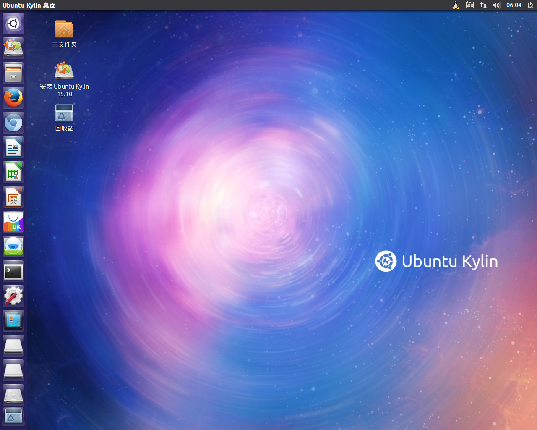This screenshot has height=430, width=537.
Task: Click the Ubuntu Kylin 桌面 panel title
Action: 29,5
